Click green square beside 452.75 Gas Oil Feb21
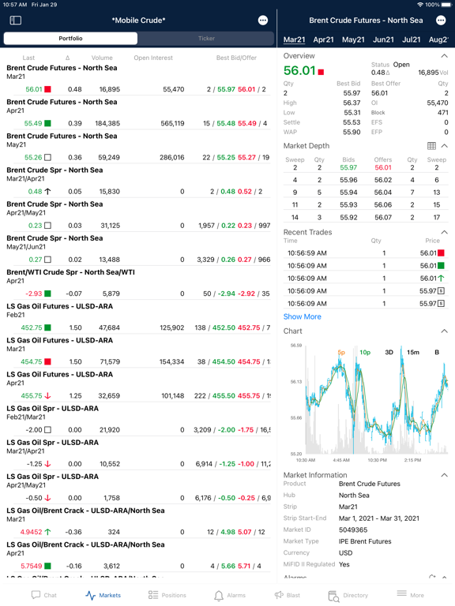This screenshot has height=606, width=455. 47,327
